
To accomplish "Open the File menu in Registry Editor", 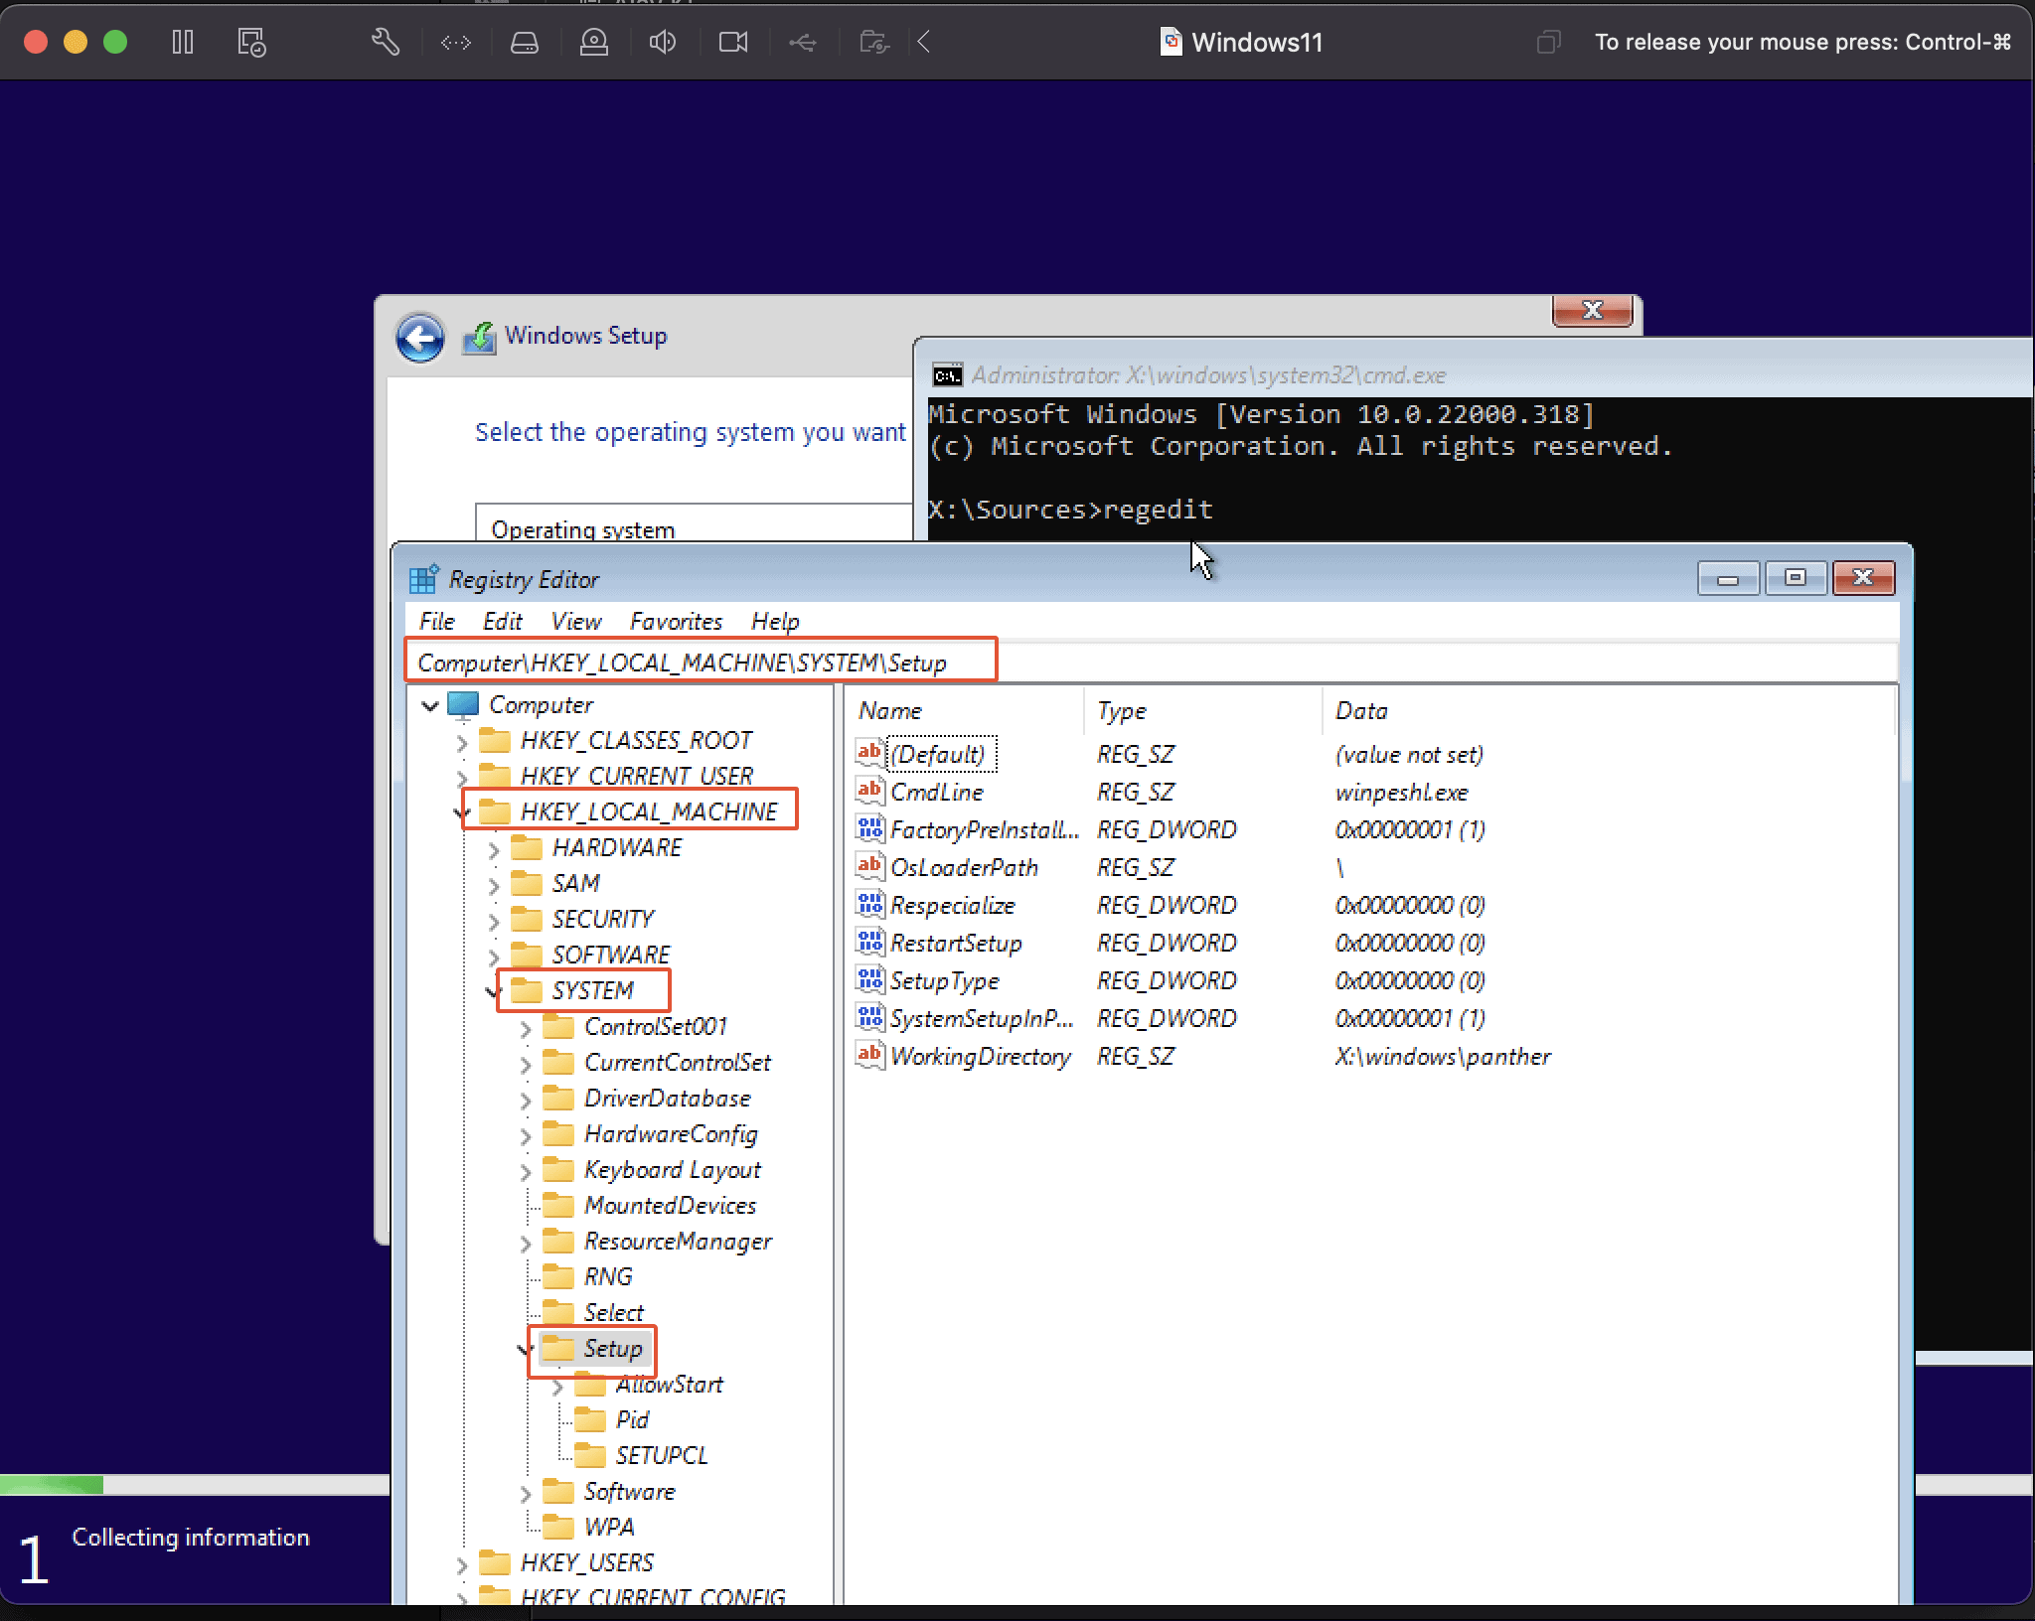I will click(437, 622).
